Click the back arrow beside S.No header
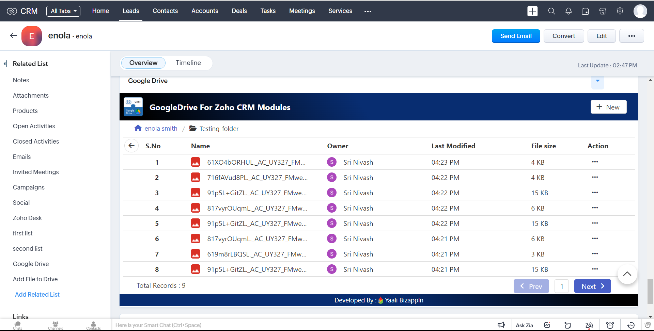The height and width of the screenshot is (331, 654). point(131,146)
